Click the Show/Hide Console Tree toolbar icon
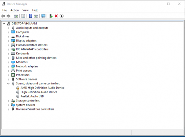Screen dimensions: 185x137 (16, 16)
